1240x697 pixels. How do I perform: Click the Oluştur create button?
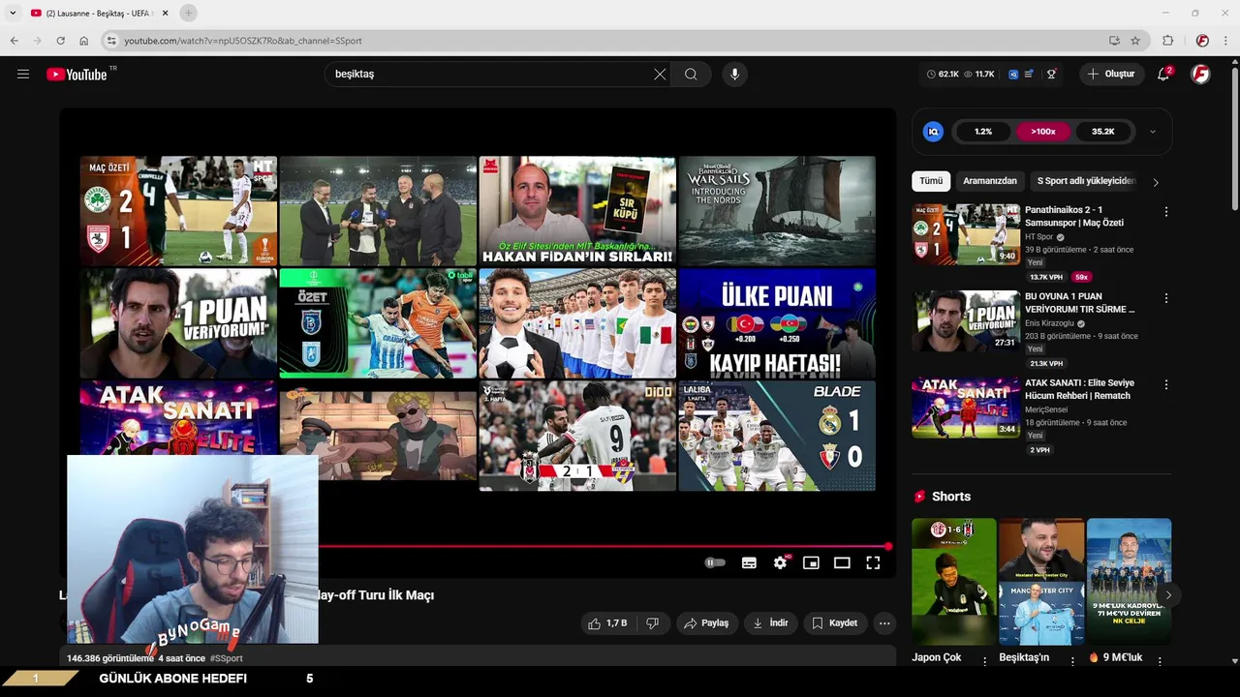(1112, 75)
